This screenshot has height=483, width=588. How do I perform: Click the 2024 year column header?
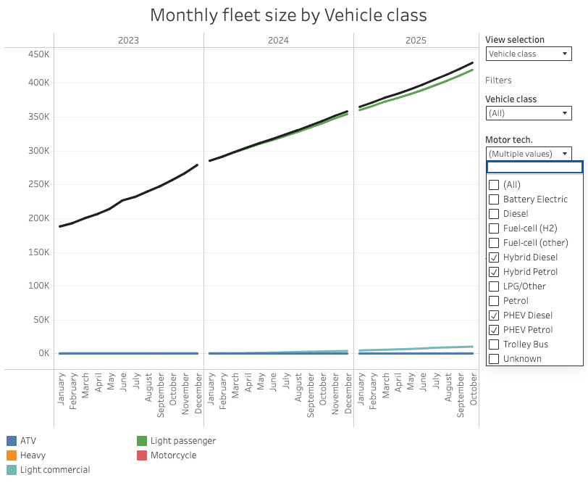(x=278, y=41)
